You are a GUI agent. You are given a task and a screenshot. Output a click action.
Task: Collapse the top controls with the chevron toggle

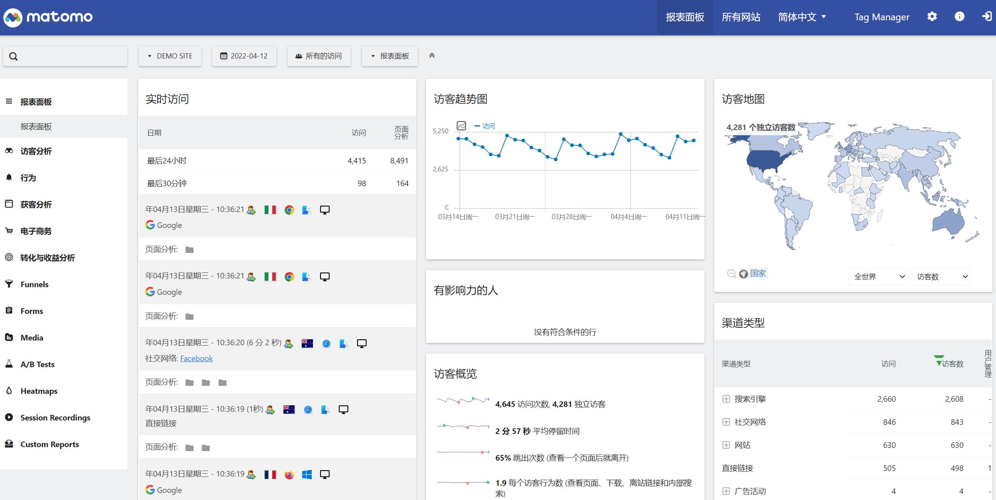432,56
